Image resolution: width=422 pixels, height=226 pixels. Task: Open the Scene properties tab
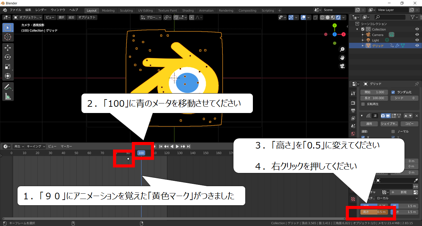(353, 126)
